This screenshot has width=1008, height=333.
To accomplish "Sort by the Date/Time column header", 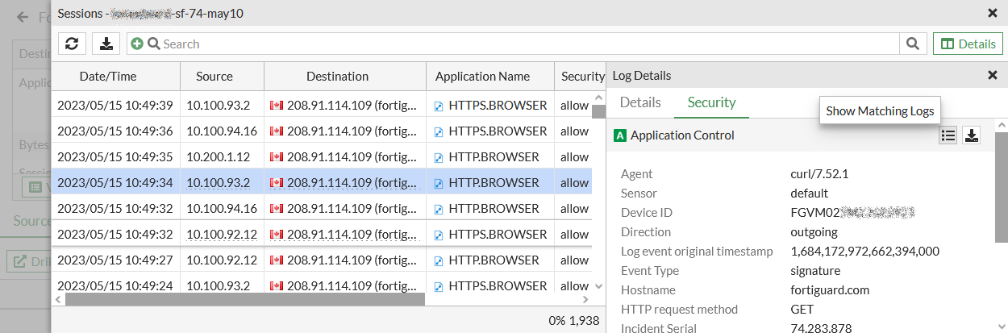I will [x=108, y=77].
